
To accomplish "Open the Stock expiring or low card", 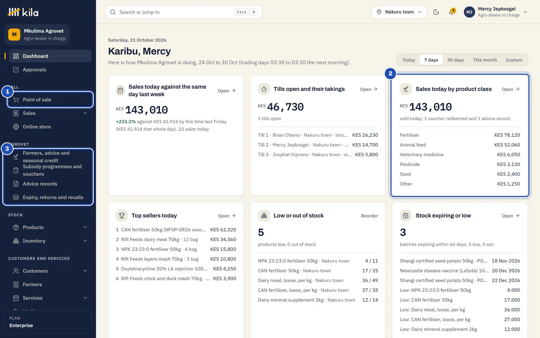I will pyautogui.click(x=511, y=216).
